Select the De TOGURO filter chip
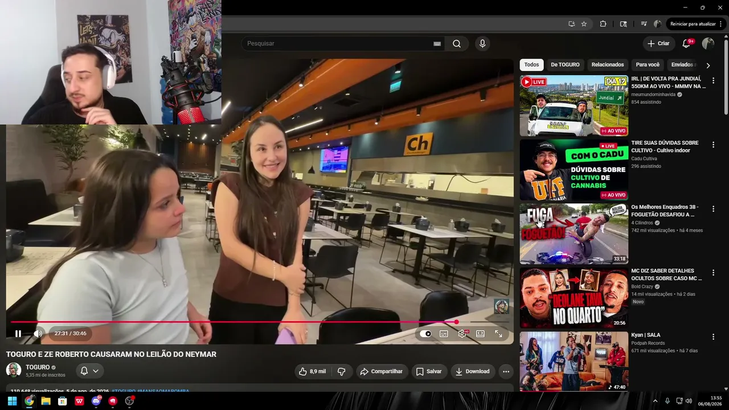Viewport: 729px width, 410px height. (565, 65)
